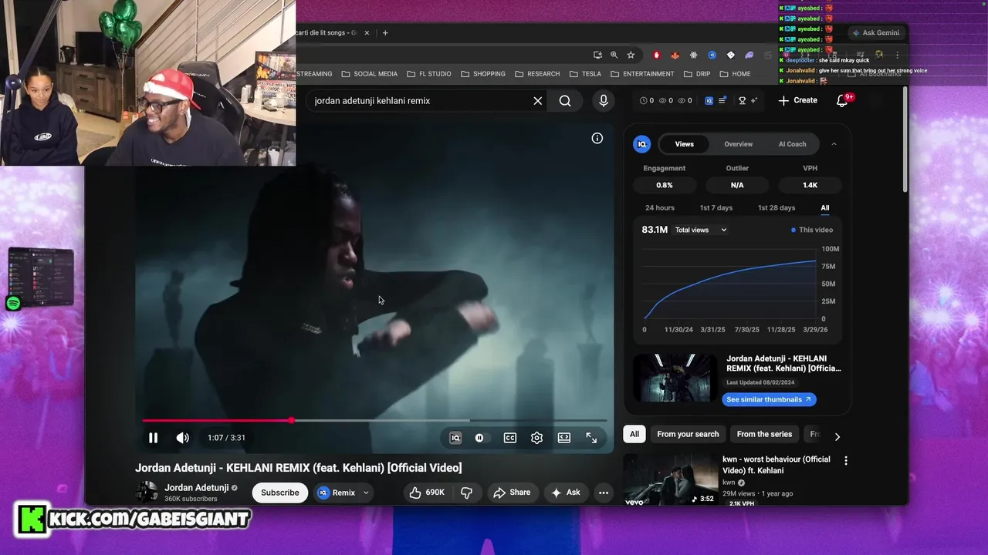The height and width of the screenshot is (555, 988).
Task: Toggle closed captions CC button
Action: click(510, 438)
